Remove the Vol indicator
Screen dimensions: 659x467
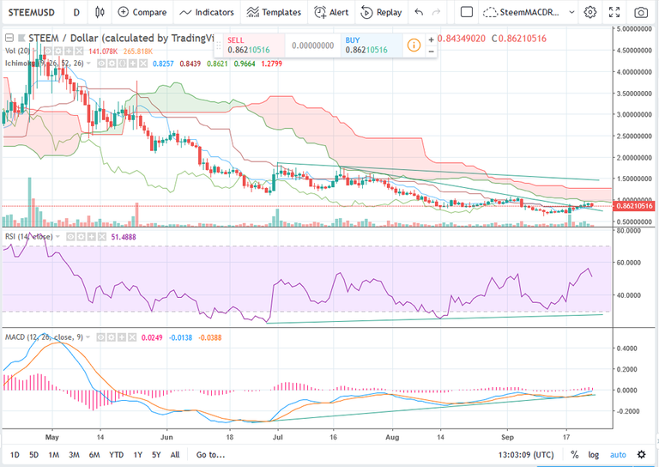79,52
